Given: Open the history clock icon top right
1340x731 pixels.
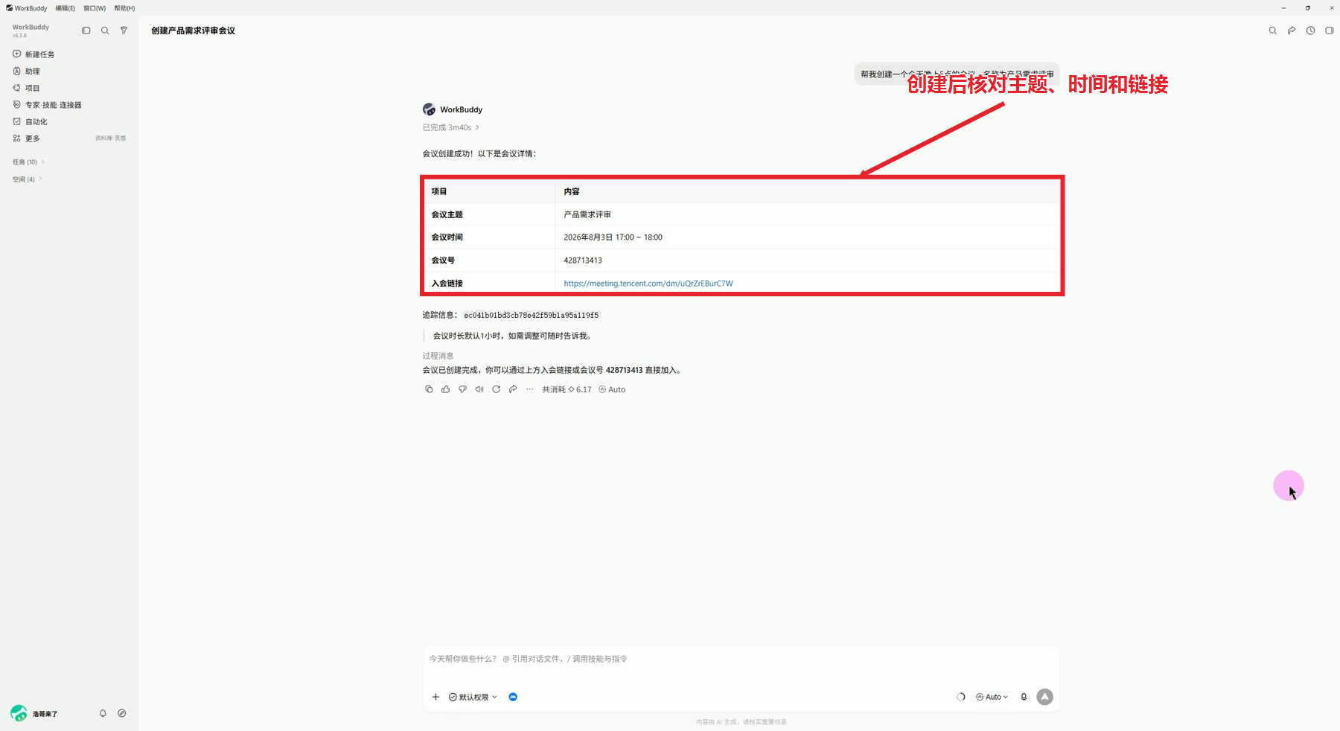Looking at the screenshot, I should click(1310, 31).
